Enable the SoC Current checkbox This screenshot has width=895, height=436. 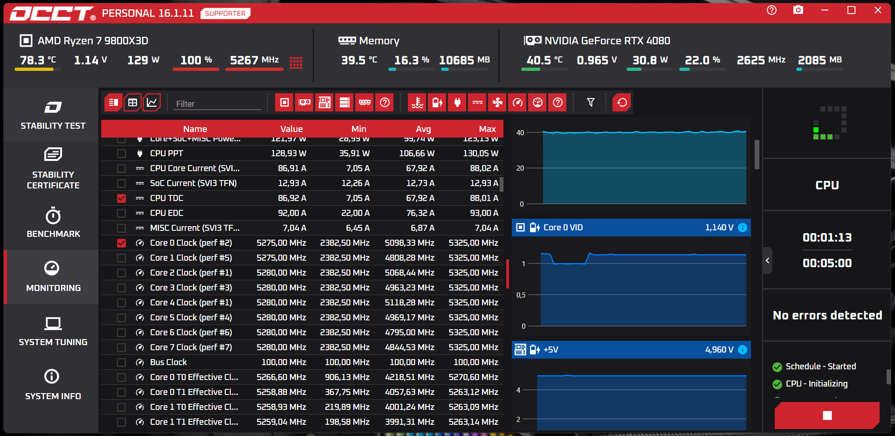tap(121, 183)
